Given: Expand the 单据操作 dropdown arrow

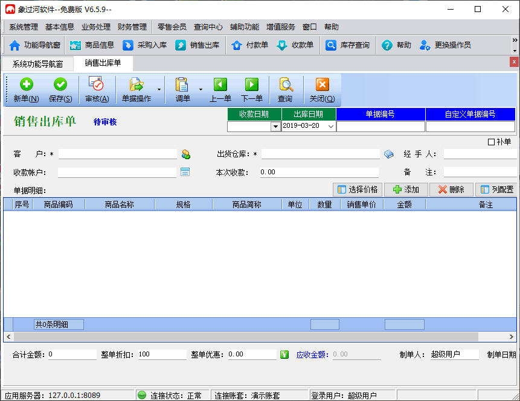Looking at the screenshot, I should pos(159,90).
